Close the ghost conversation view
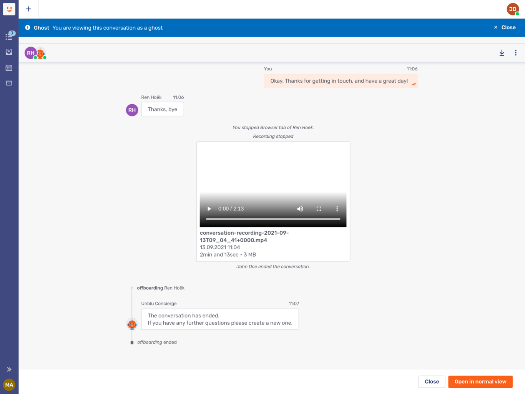525x394 pixels. (432, 382)
